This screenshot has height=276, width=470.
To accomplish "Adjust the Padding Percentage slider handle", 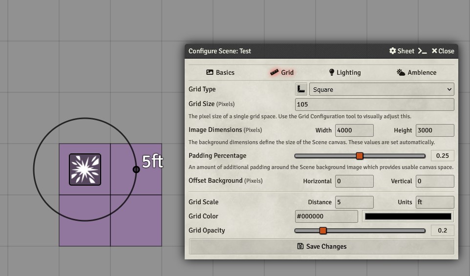I will (x=360, y=156).
